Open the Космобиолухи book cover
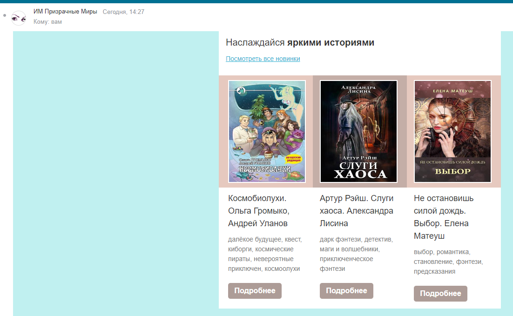Screen dimensions: 513x316 pos(267,131)
